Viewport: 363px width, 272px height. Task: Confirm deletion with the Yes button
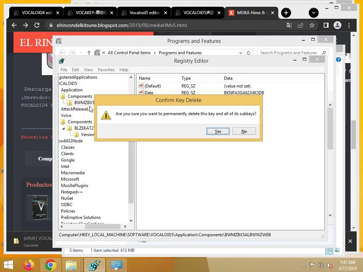point(218,131)
